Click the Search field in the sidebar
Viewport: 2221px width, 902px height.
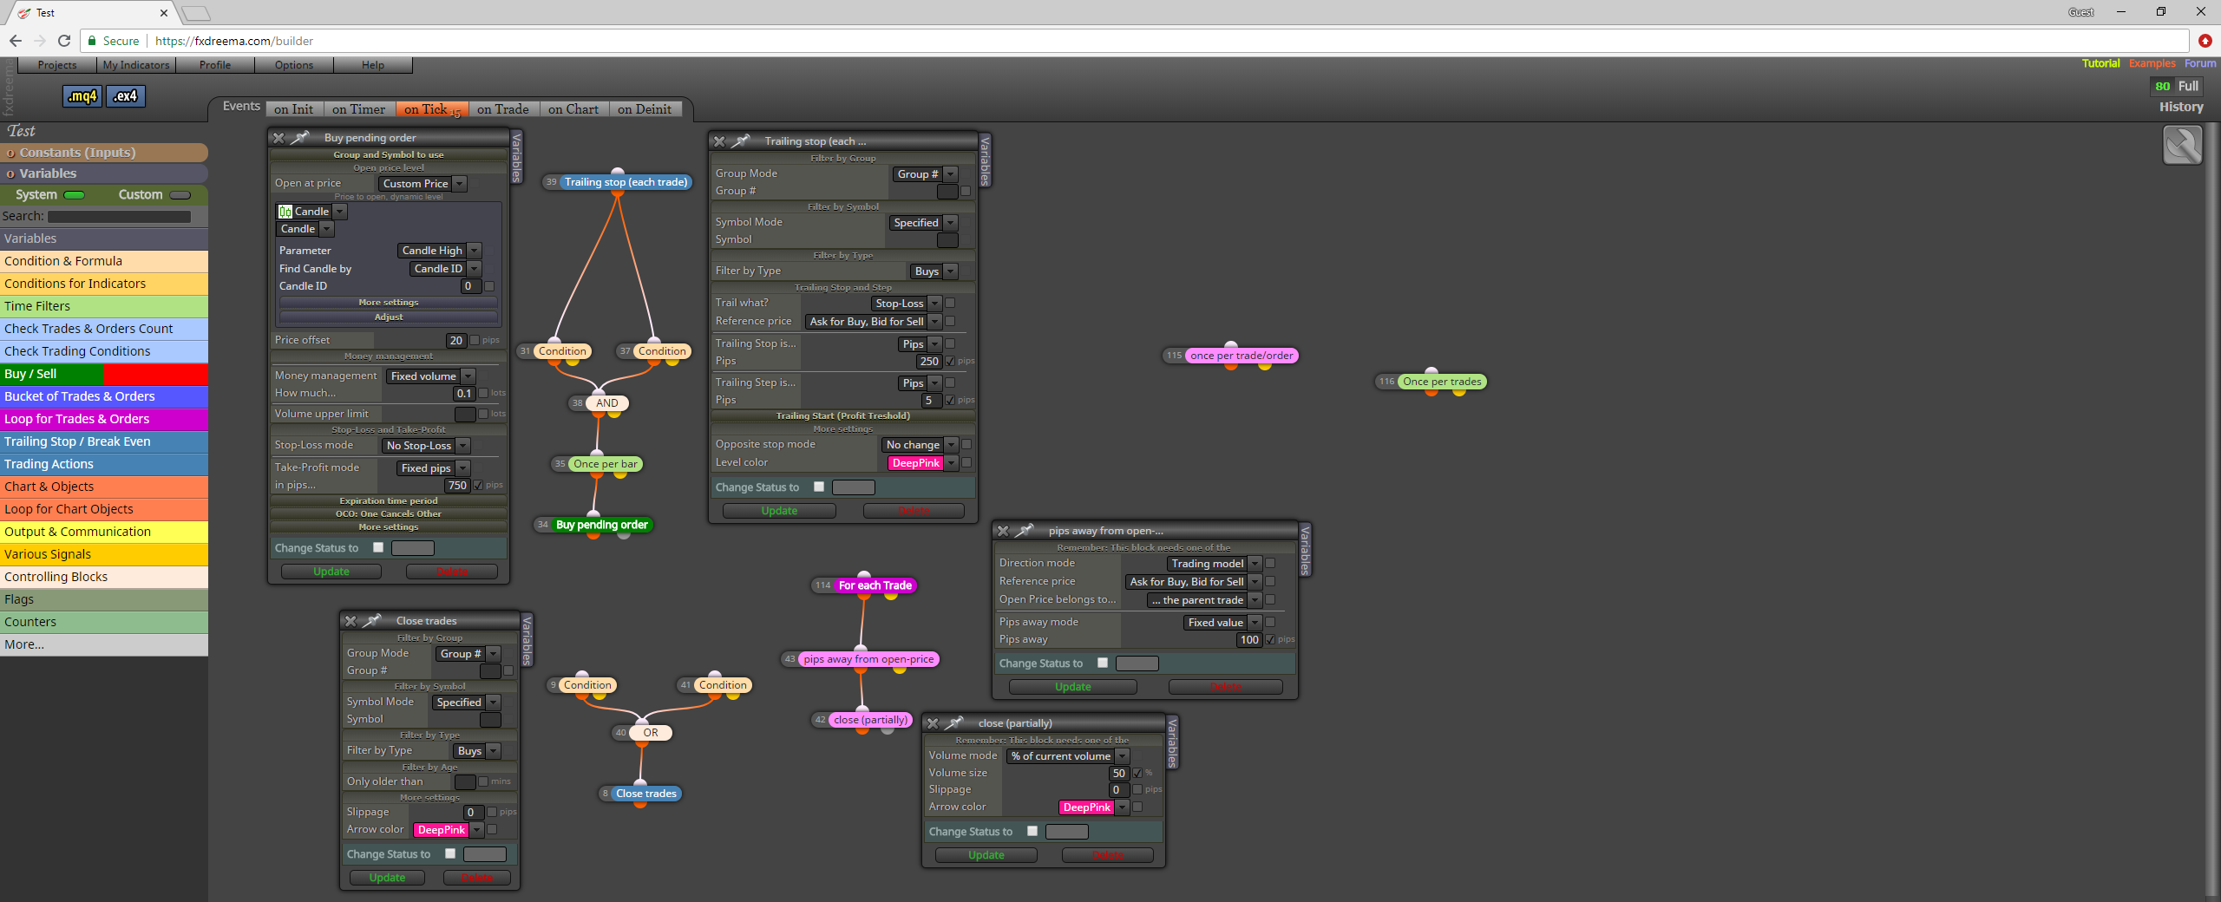point(119,217)
